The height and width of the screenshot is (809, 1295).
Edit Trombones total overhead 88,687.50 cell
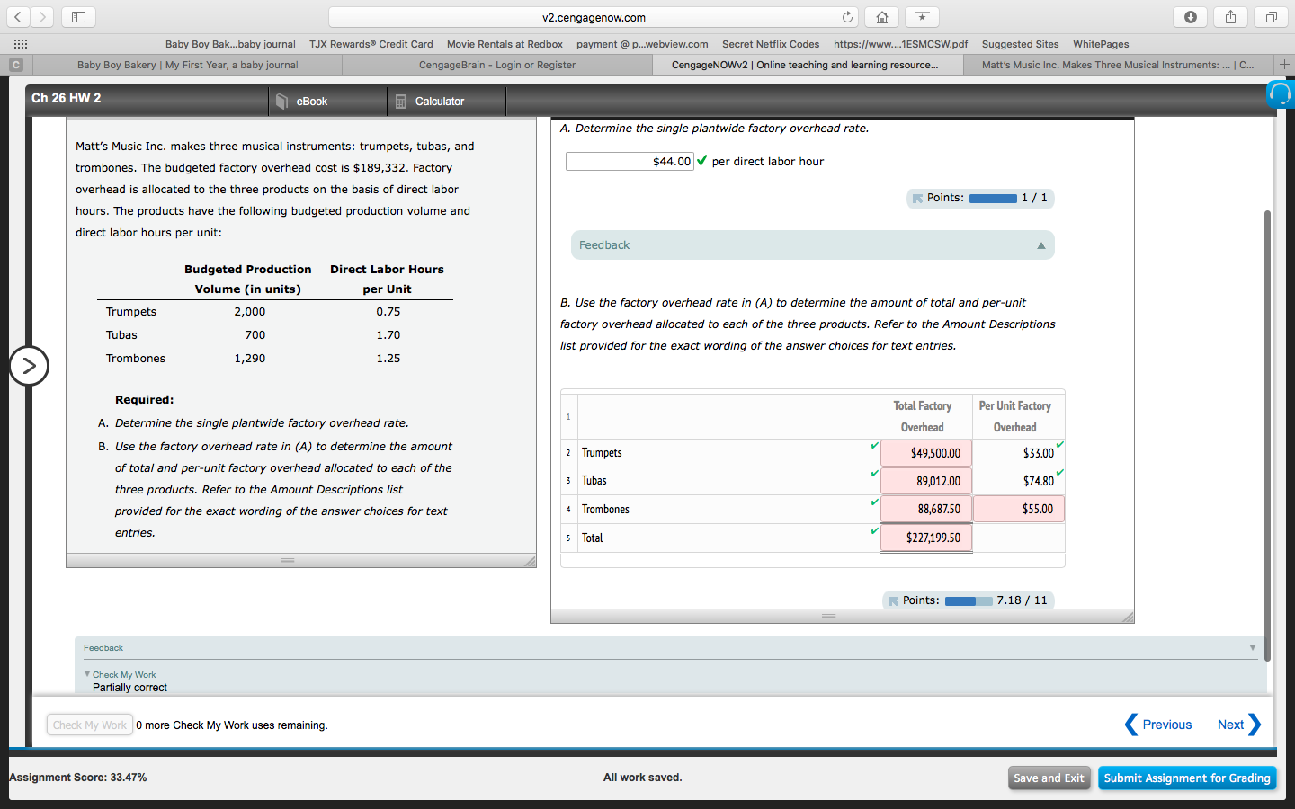click(926, 509)
